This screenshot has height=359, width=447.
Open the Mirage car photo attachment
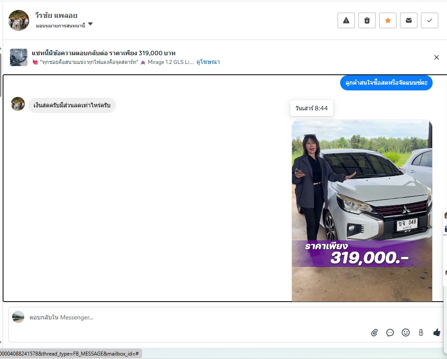tap(362, 211)
